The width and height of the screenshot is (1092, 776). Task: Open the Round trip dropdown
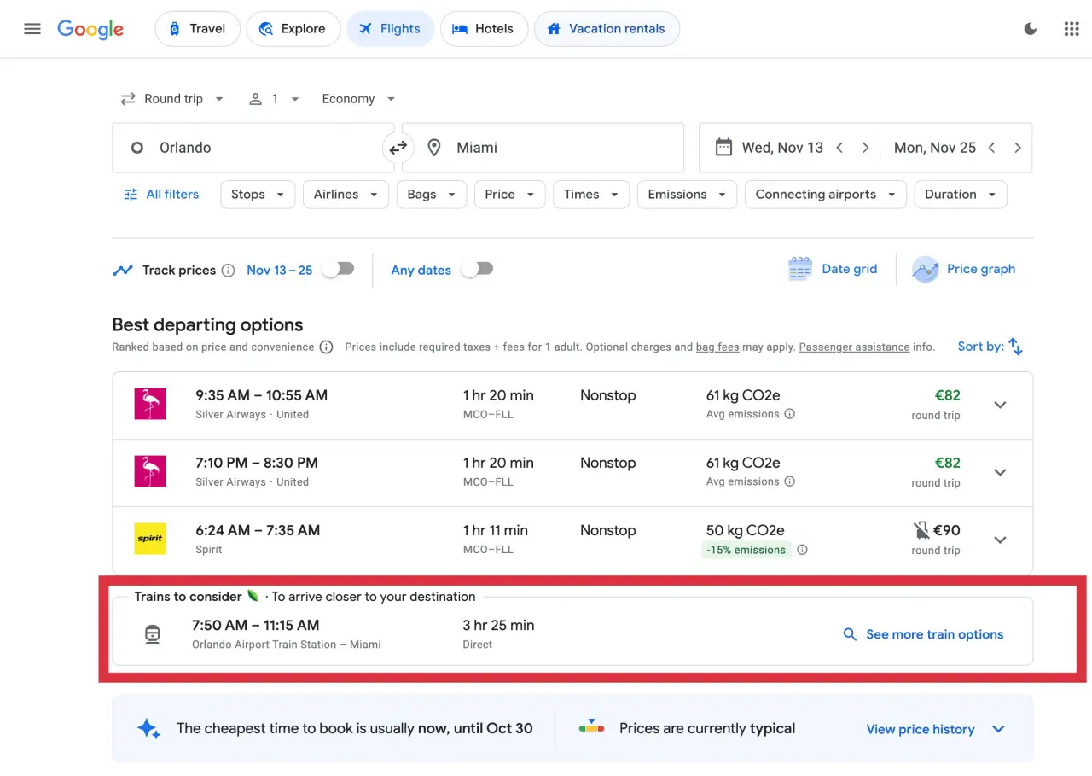(171, 99)
